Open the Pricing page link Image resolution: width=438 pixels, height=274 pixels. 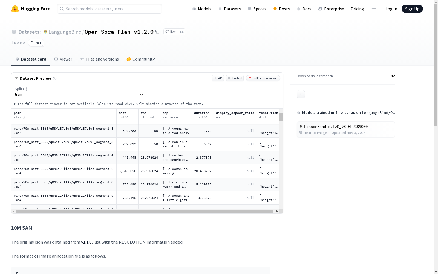click(357, 9)
